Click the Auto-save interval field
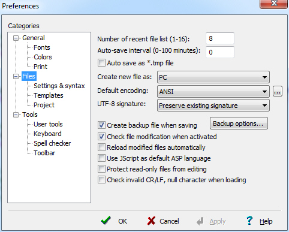 [220, 52]
